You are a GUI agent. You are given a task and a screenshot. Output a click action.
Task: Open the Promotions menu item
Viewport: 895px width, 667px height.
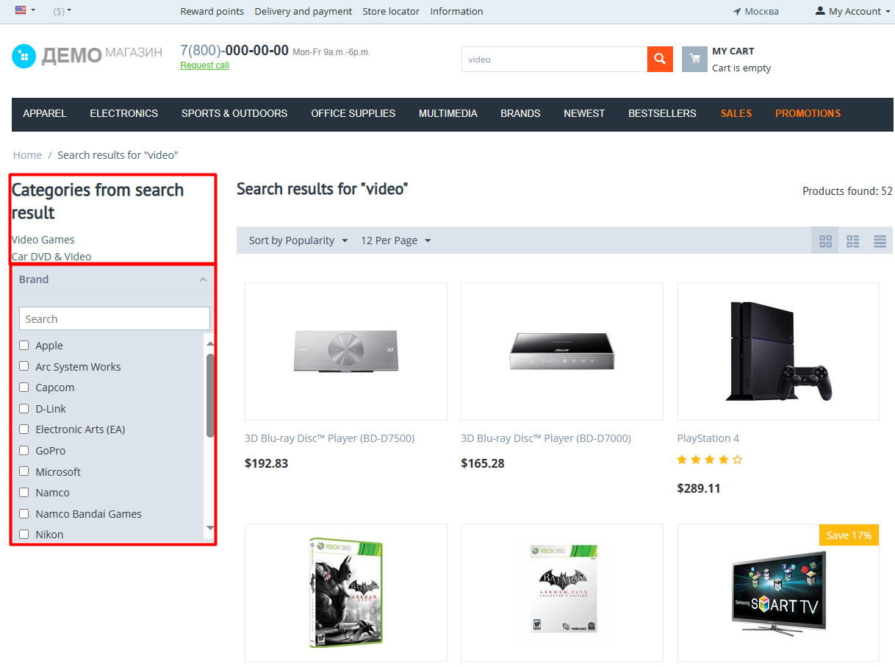(x=808, y=113)
